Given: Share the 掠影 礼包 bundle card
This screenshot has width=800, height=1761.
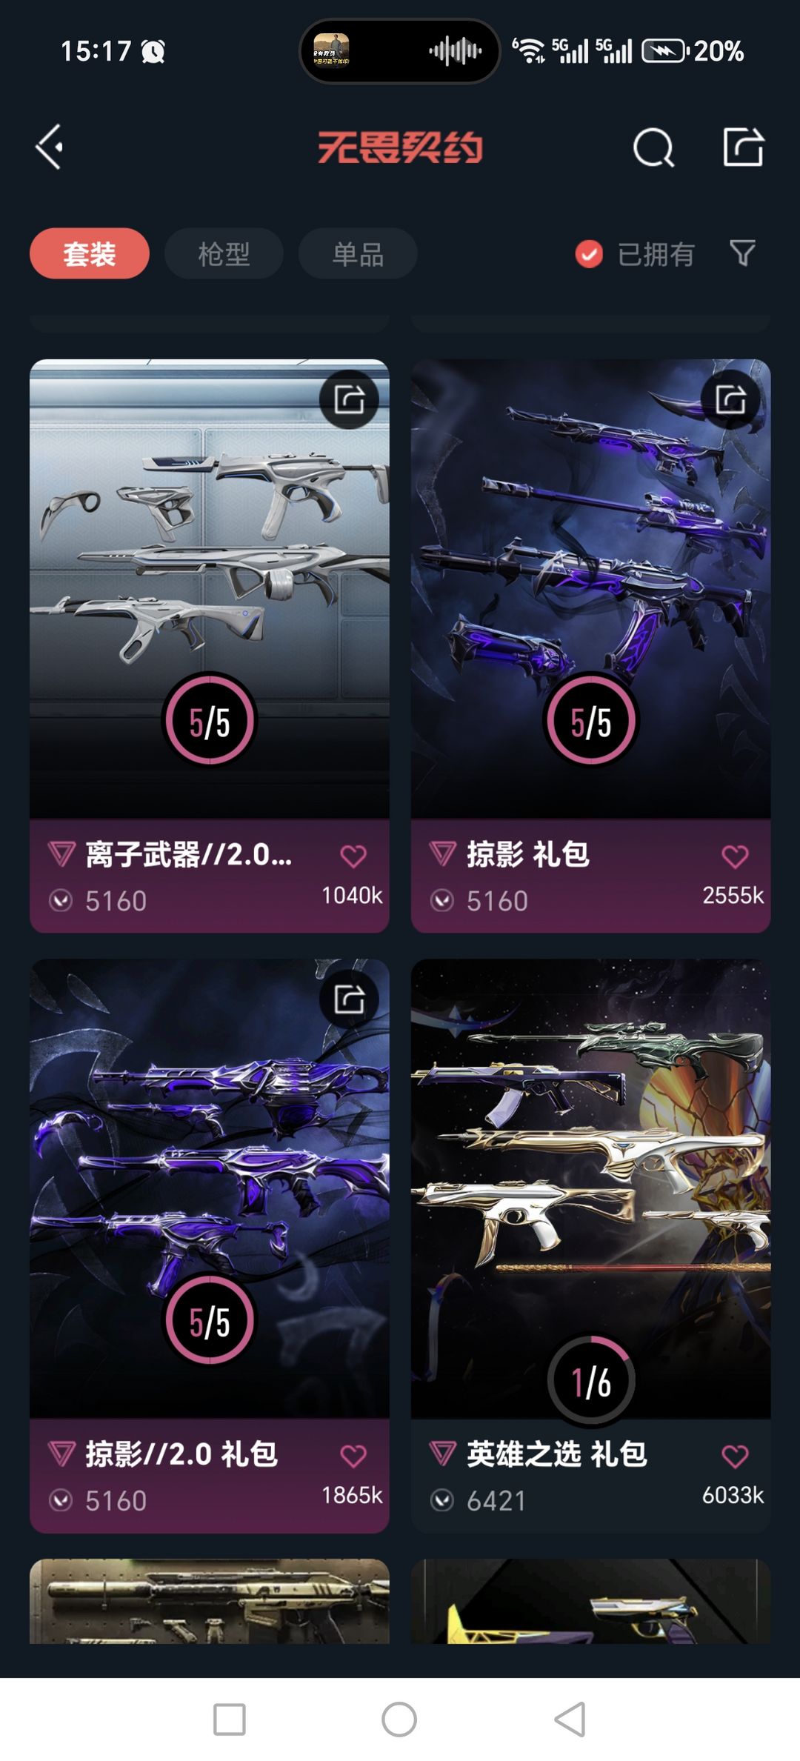Looking at the screenshot, I should point(730,399).
